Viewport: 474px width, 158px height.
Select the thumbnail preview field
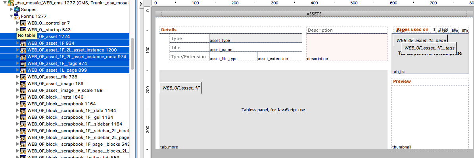[430, 117]
